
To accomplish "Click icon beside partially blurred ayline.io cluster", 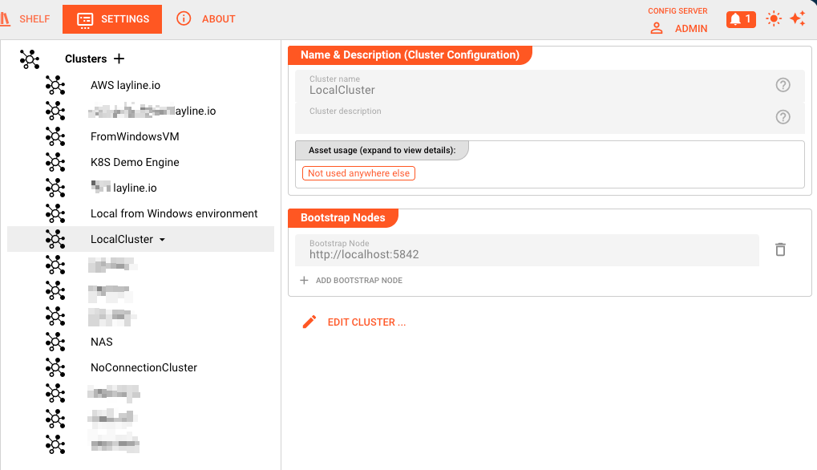I will pos(55,111).
